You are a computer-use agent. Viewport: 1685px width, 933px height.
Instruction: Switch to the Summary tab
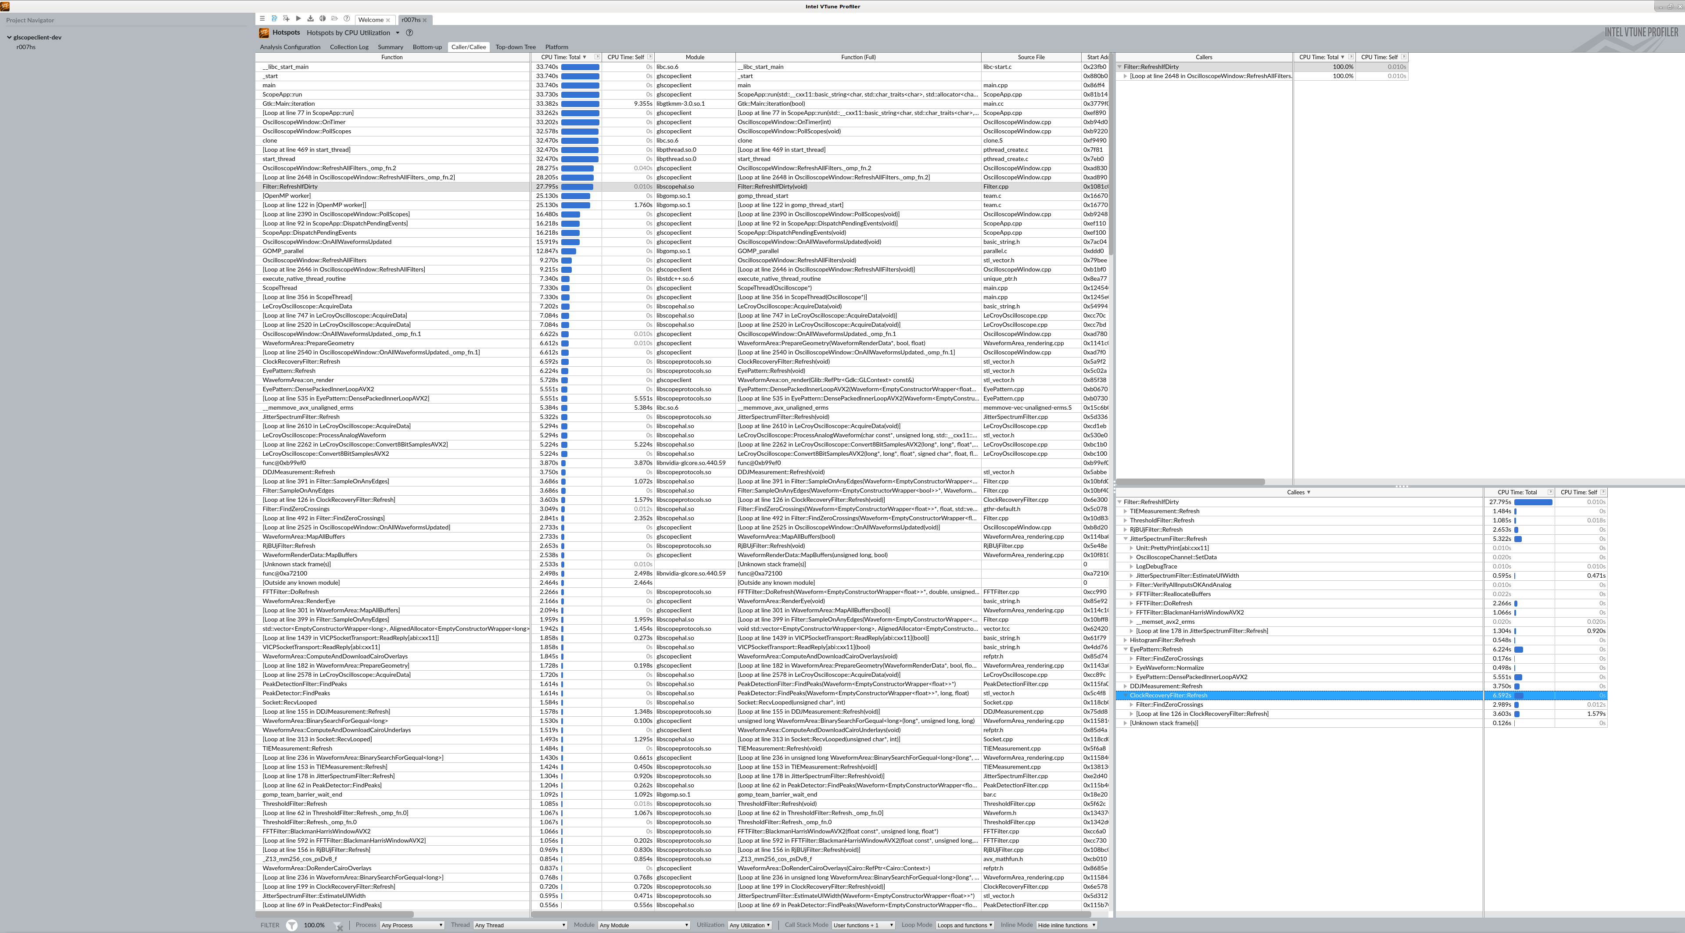click(x=391, y=47)
